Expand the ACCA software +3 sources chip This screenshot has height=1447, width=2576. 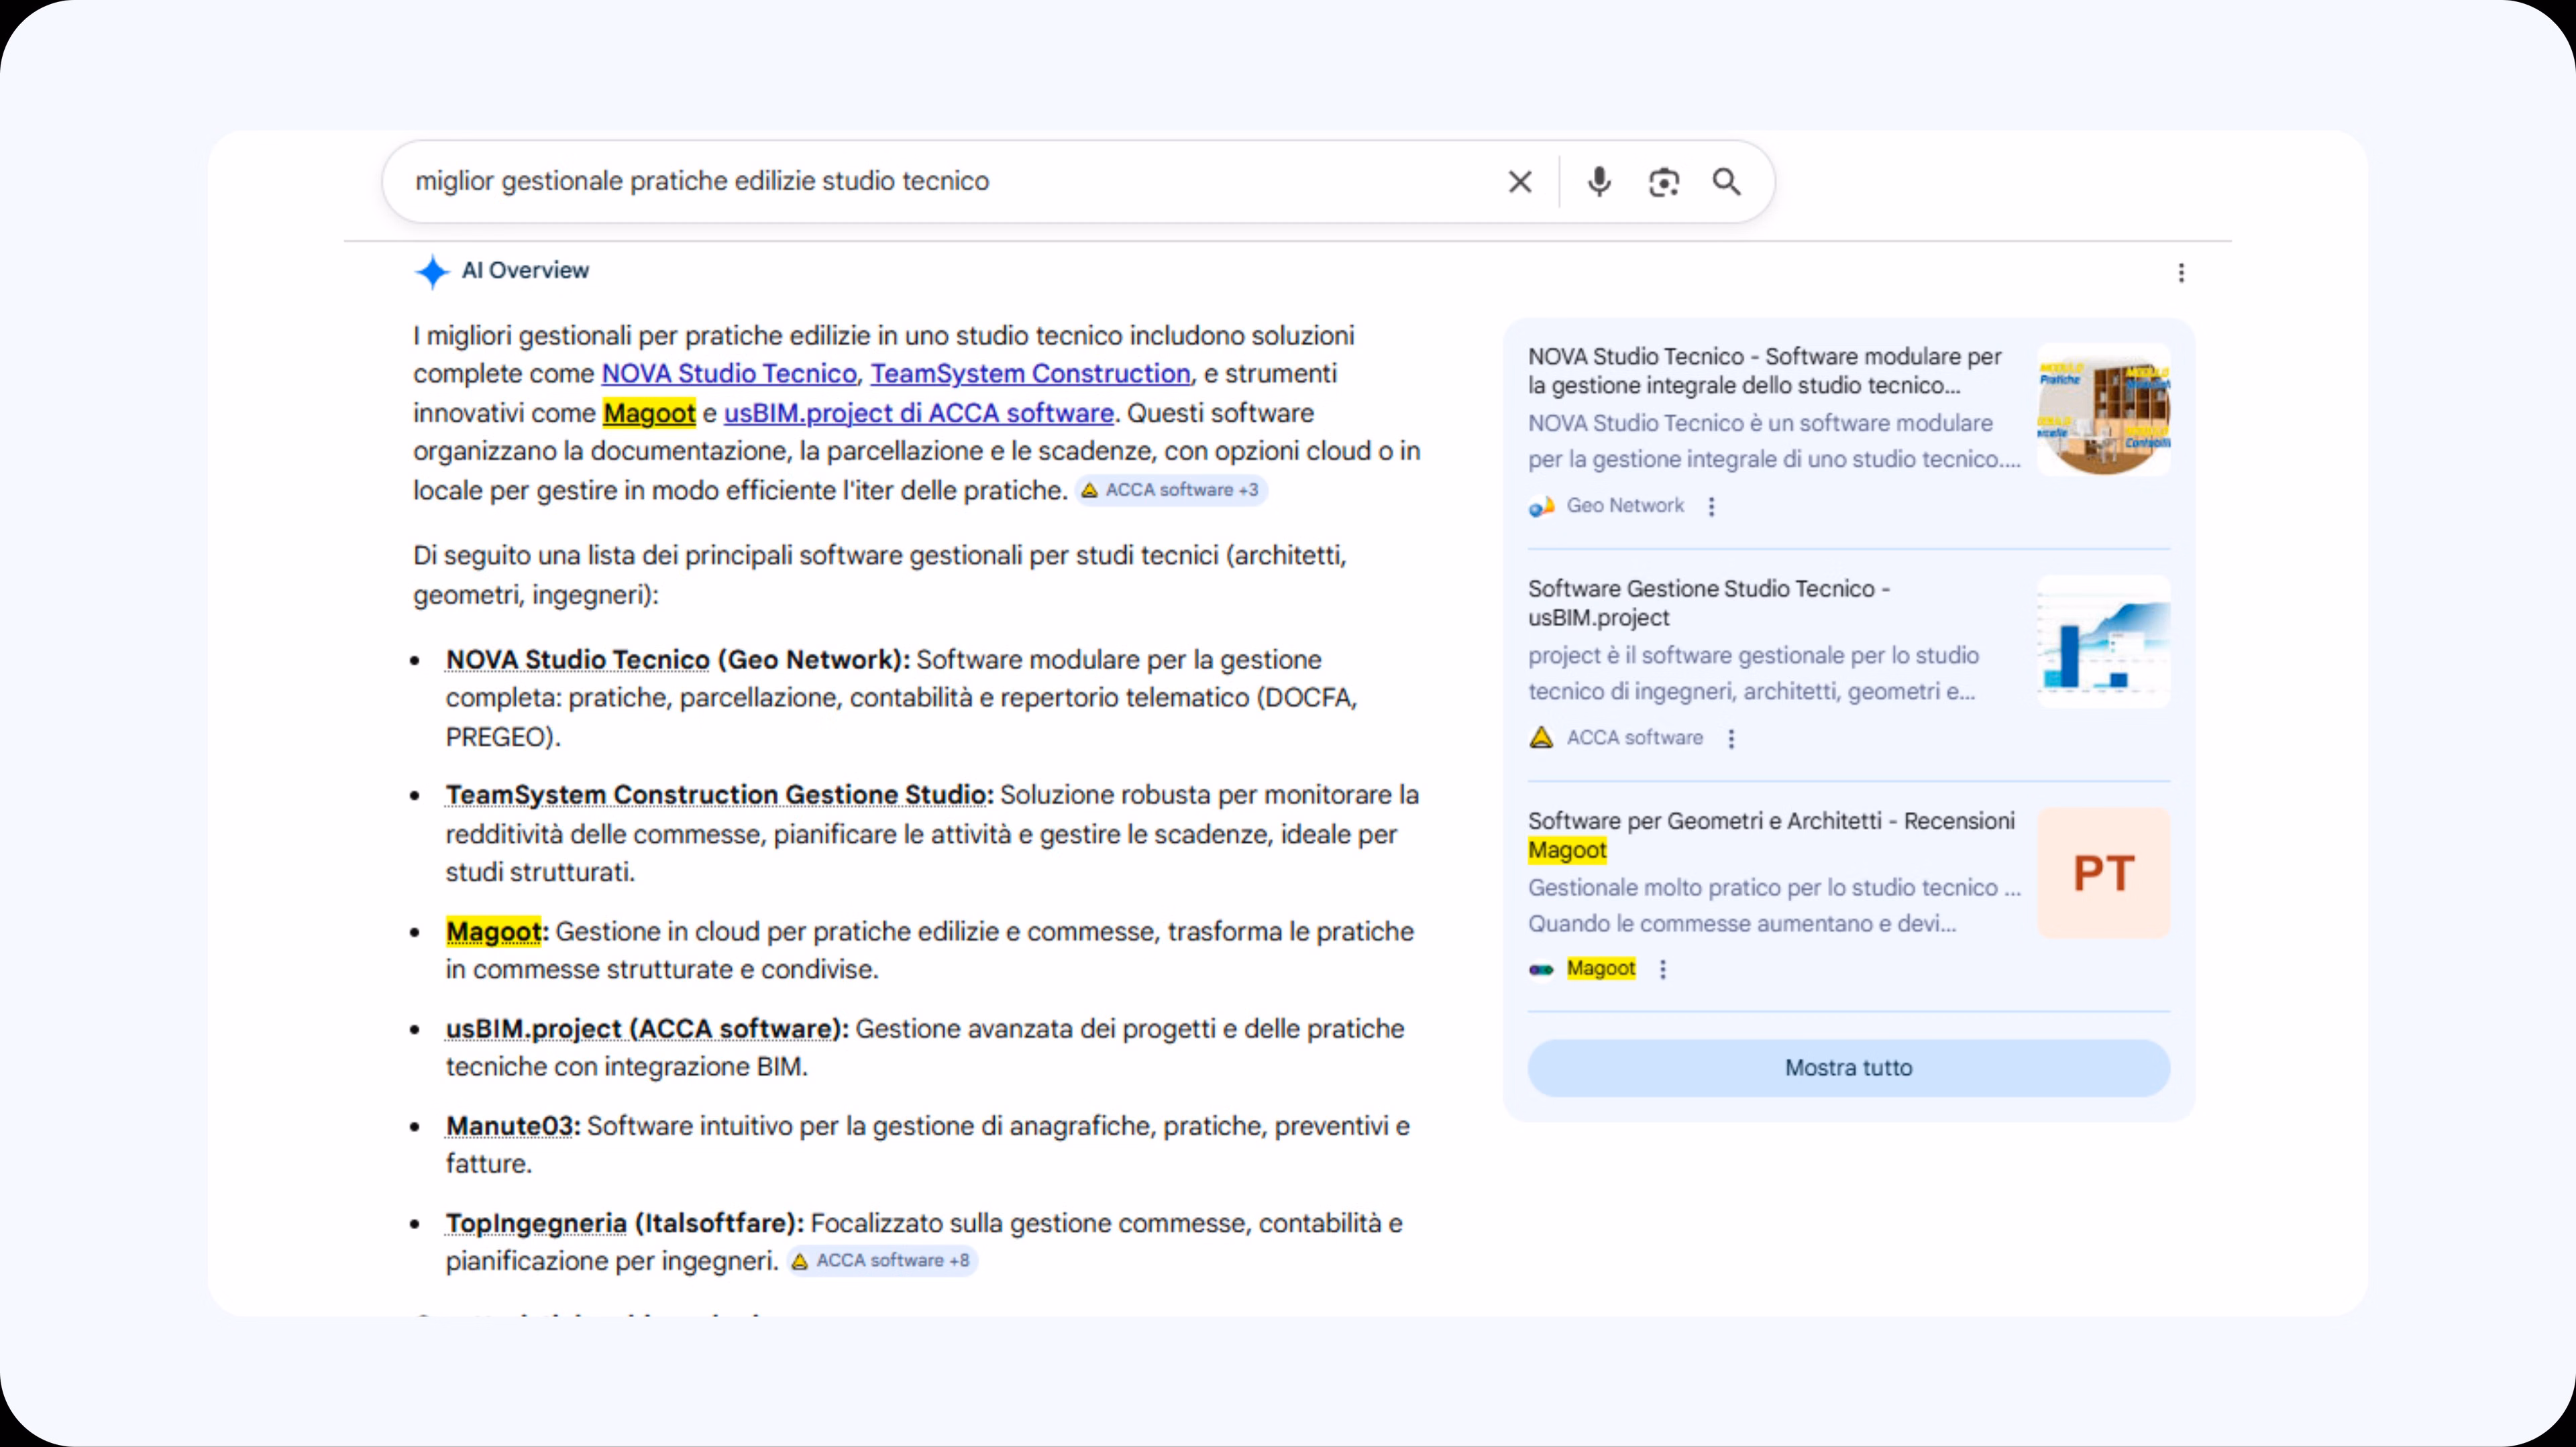[x=1170, y=491]
